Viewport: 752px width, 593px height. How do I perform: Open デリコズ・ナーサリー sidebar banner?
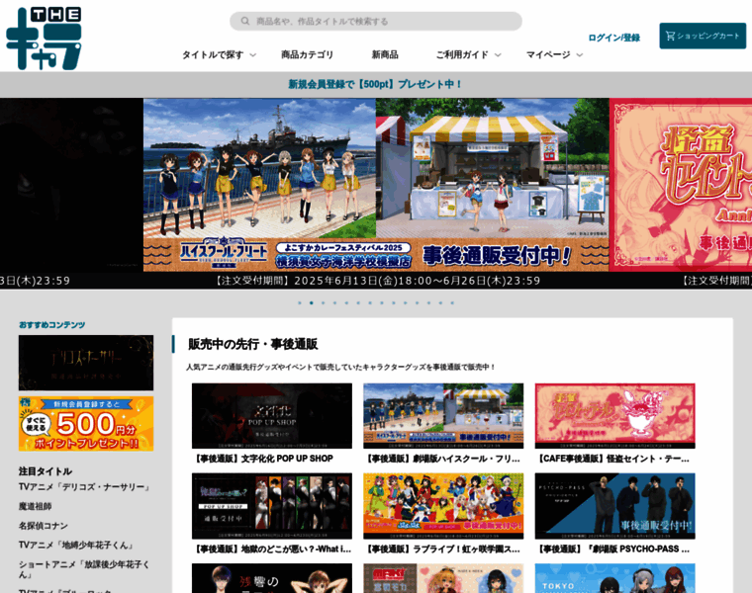86,363
